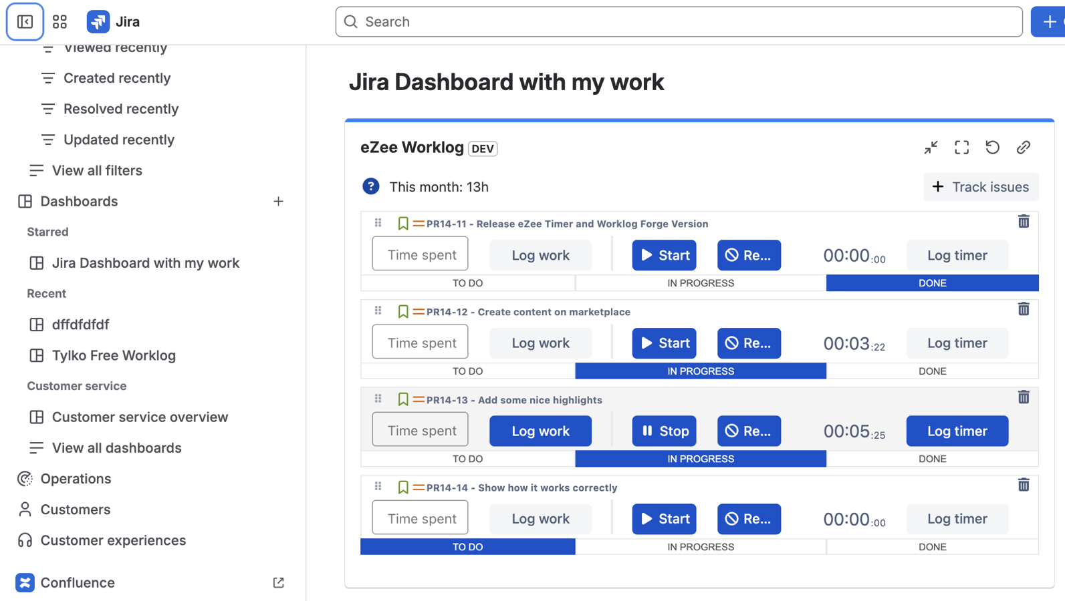Viewport: 1065px width, 601px height.
Task: Click the Confluence external link icon
Action: coord(279,583)
